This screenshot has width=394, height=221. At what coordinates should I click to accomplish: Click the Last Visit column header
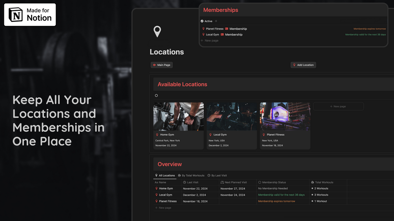[200, 182]
